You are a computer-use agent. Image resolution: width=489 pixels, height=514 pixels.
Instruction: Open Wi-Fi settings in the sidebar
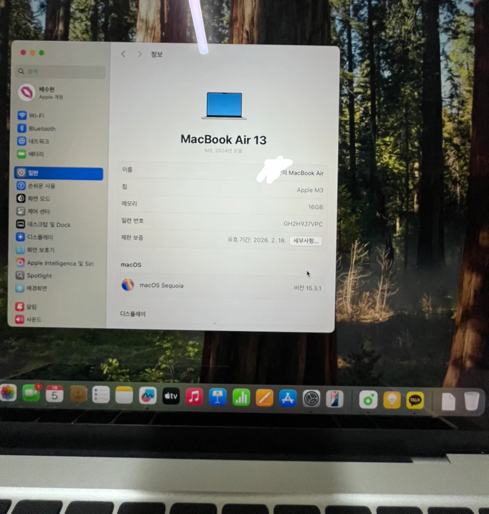tap(31, 116)
